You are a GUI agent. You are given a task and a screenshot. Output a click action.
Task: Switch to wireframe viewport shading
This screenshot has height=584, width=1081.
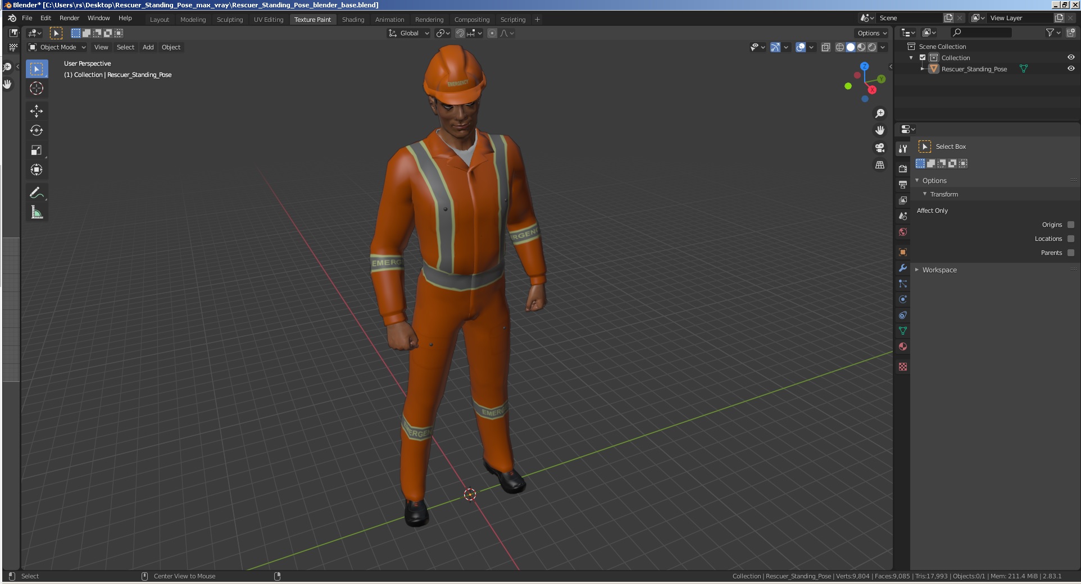(x=840, y=47)
